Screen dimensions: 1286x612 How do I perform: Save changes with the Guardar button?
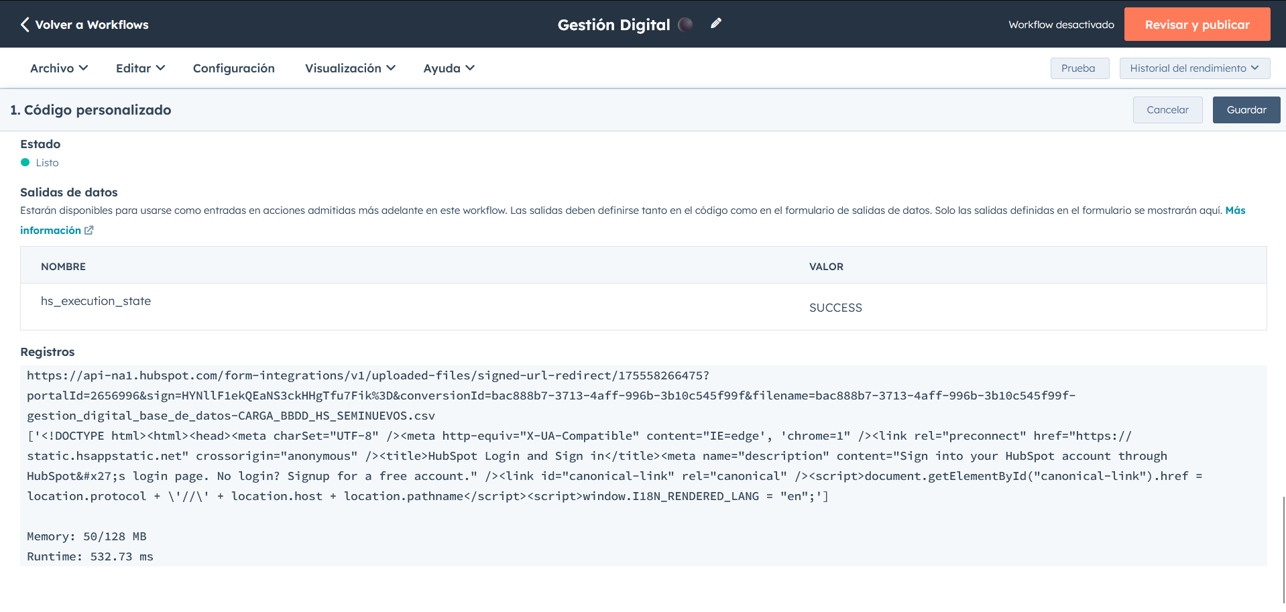[1246, 109]
